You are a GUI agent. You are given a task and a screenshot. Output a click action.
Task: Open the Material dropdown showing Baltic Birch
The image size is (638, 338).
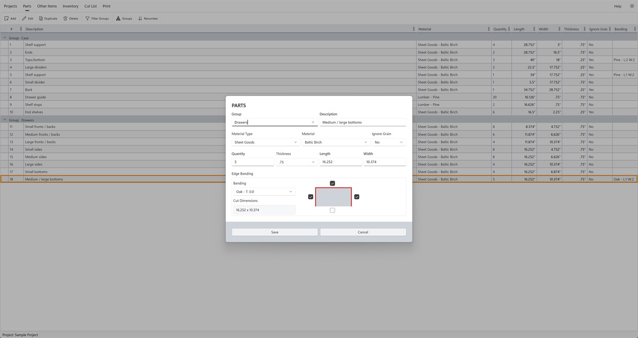[335, 142]
